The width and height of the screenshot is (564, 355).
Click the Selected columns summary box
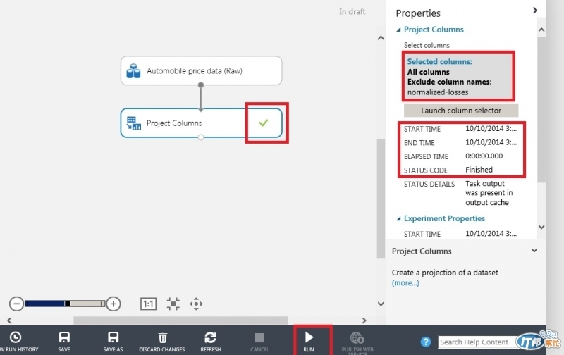tap(459, 76)
